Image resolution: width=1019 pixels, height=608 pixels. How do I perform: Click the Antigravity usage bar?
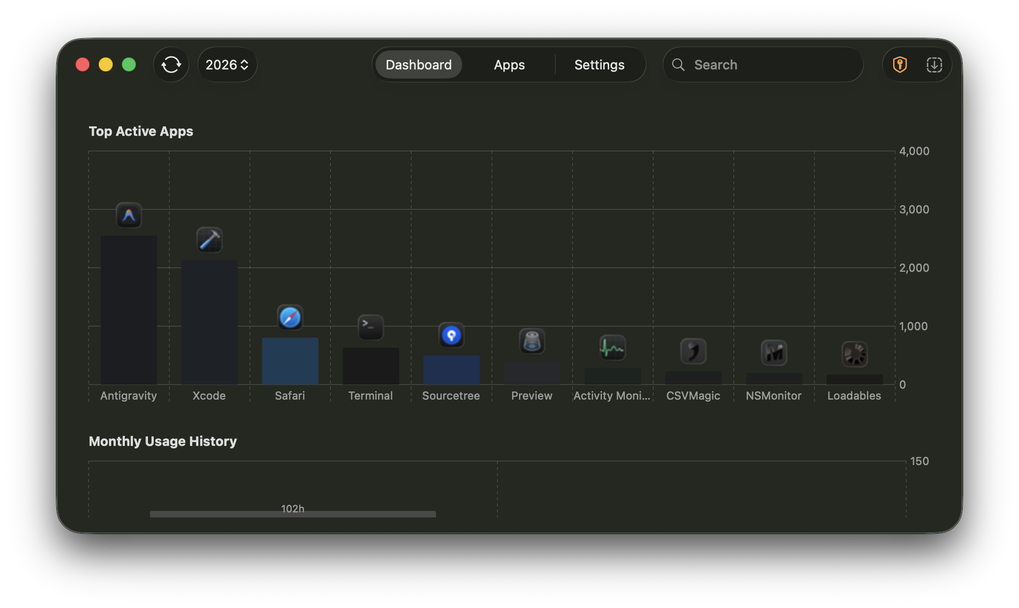[x=129, y=310]
